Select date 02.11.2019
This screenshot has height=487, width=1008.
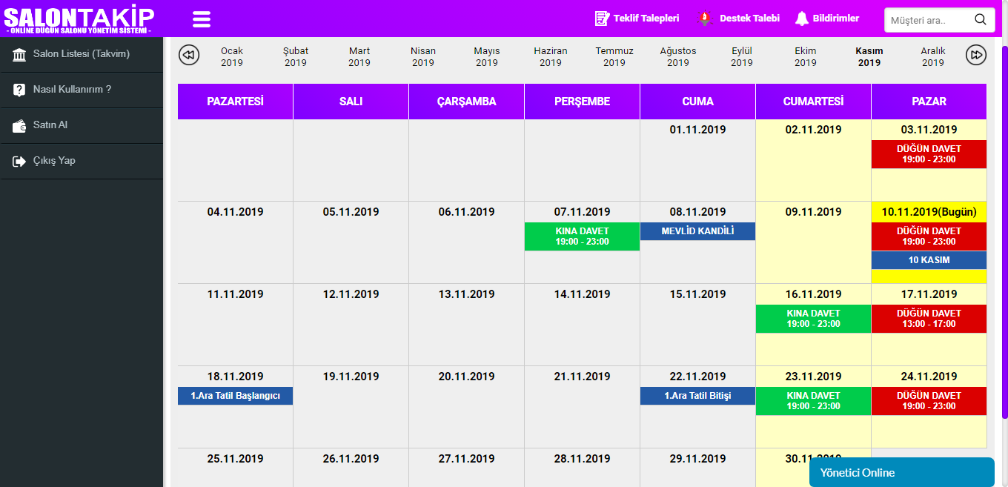pyautogui.click(x=813, y=130)
